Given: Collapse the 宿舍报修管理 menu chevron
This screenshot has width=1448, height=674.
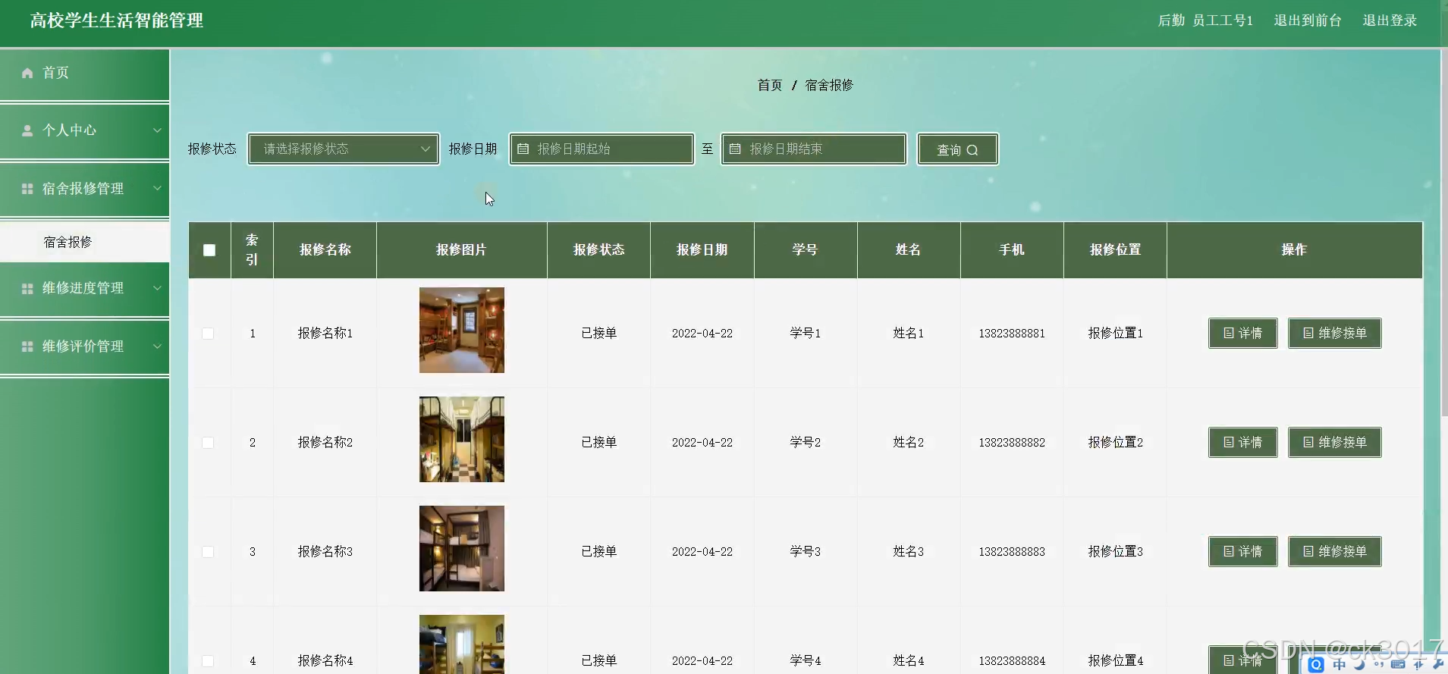Looking at the screenshot, I should [x=157, y=189].
